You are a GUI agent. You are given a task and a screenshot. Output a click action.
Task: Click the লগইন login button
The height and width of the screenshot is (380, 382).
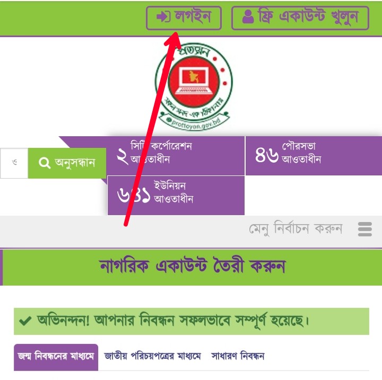click(x=184, y=18)
